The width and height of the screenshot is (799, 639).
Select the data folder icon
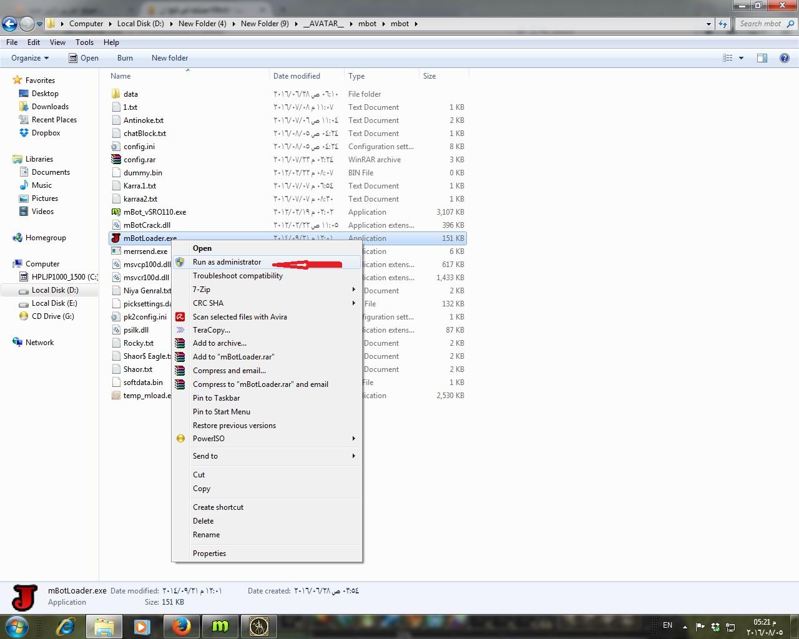pos(115,94)
